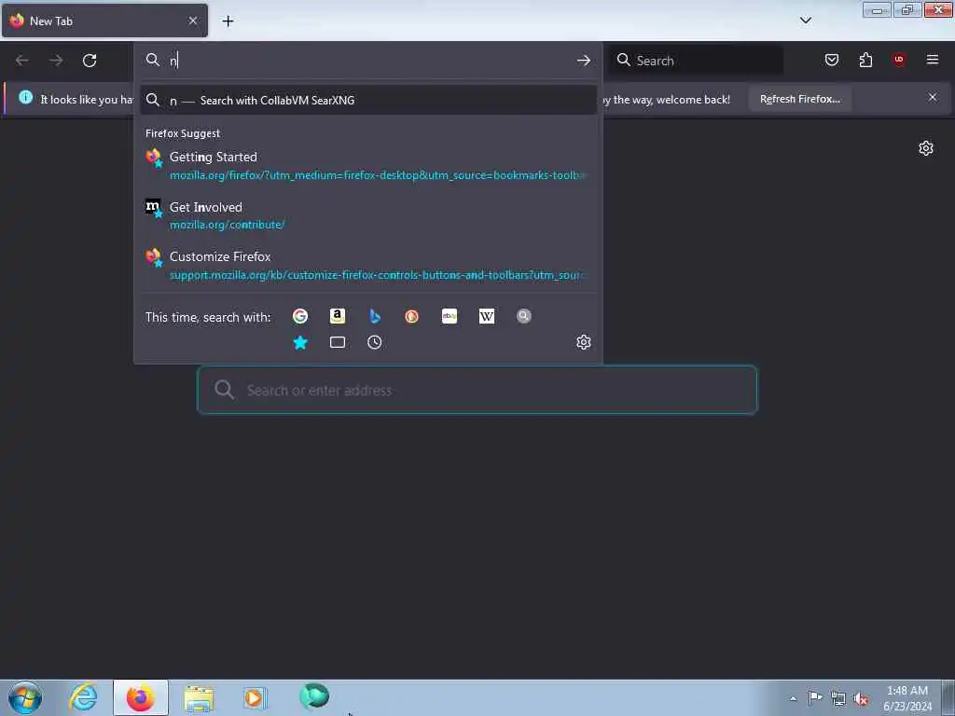Screen dimensions: 955x716
Task: Launch Internet Explorer from taskbar
Action: point(83,697)
